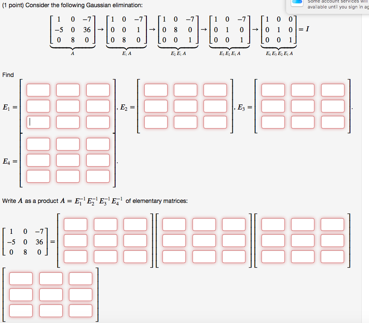
Task: Click E1 row 2 column 1 input box
Action: 39,106
